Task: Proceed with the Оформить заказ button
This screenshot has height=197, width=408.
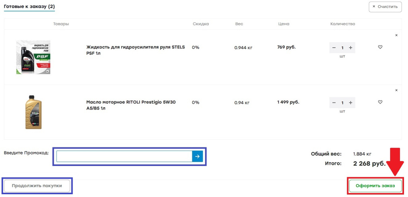Action: coord(375,186)
